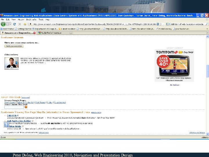Click the Advertise on Amazon link
Viewport: 209px width, 157px height.
(197, 133)
